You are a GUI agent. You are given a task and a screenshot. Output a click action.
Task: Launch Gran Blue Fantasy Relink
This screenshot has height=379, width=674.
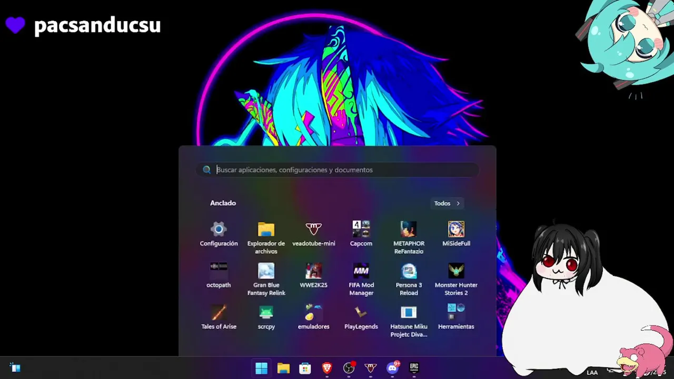point(266,279)
